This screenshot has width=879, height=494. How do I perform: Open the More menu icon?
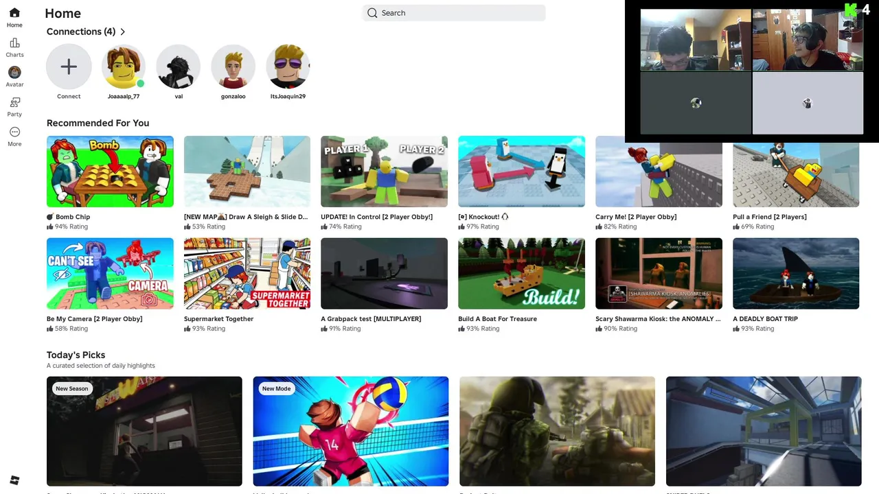point(14,132)
